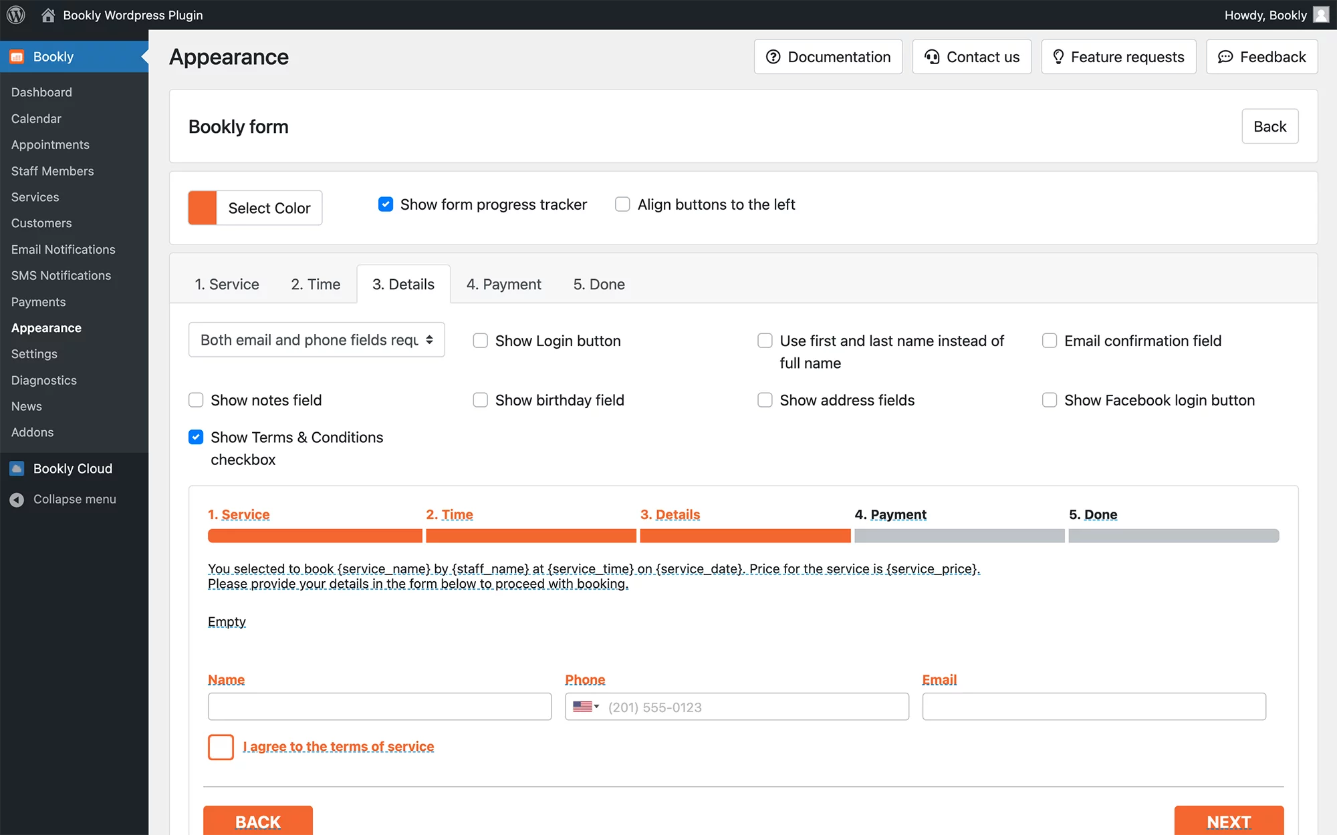Image resolution: width=1337 pixels, height=835 pixels.
Task: Click the Name field label
Action: (x=226, y=679)
